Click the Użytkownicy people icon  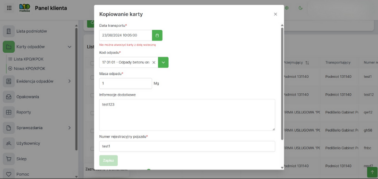pos(9,144)
